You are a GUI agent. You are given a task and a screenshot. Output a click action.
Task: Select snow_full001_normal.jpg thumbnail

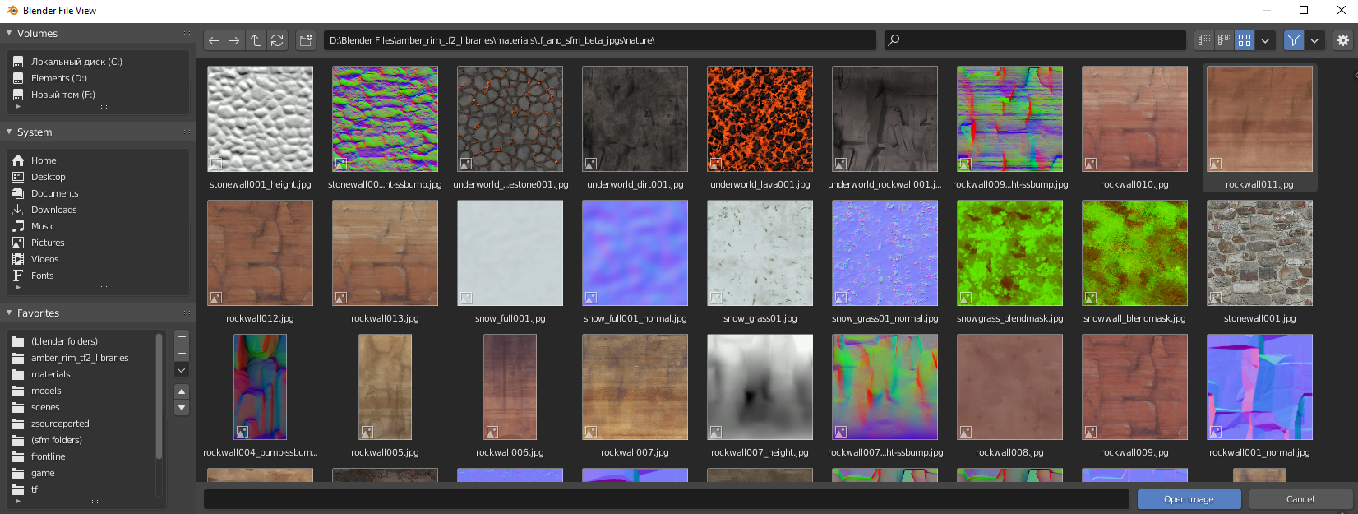pos(635,253)
